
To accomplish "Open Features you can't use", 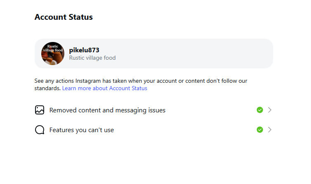I will pos(82,130).
